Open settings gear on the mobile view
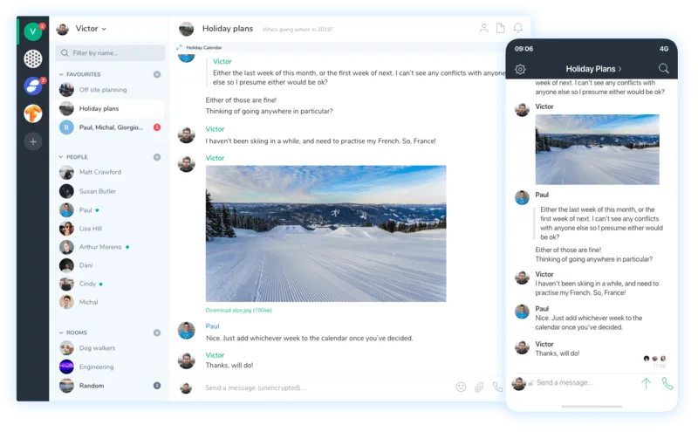 [521, 69]
